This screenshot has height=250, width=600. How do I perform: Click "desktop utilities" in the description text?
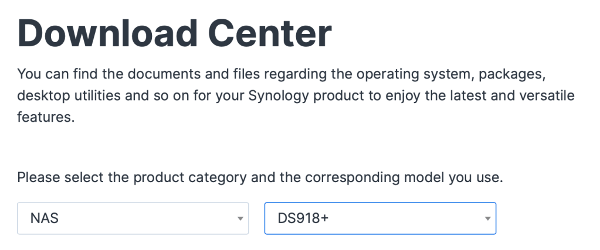pos(67,95)
